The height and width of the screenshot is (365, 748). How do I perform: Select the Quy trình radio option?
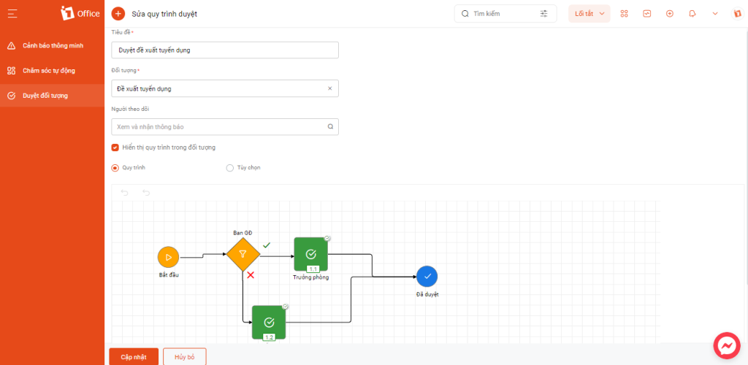(115, 168)
